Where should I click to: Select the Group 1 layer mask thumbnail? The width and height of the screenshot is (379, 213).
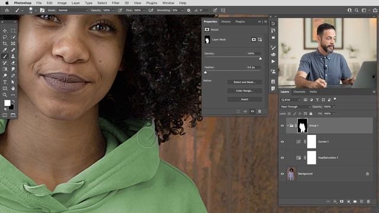pyautogui.click(x=303, y=125)
